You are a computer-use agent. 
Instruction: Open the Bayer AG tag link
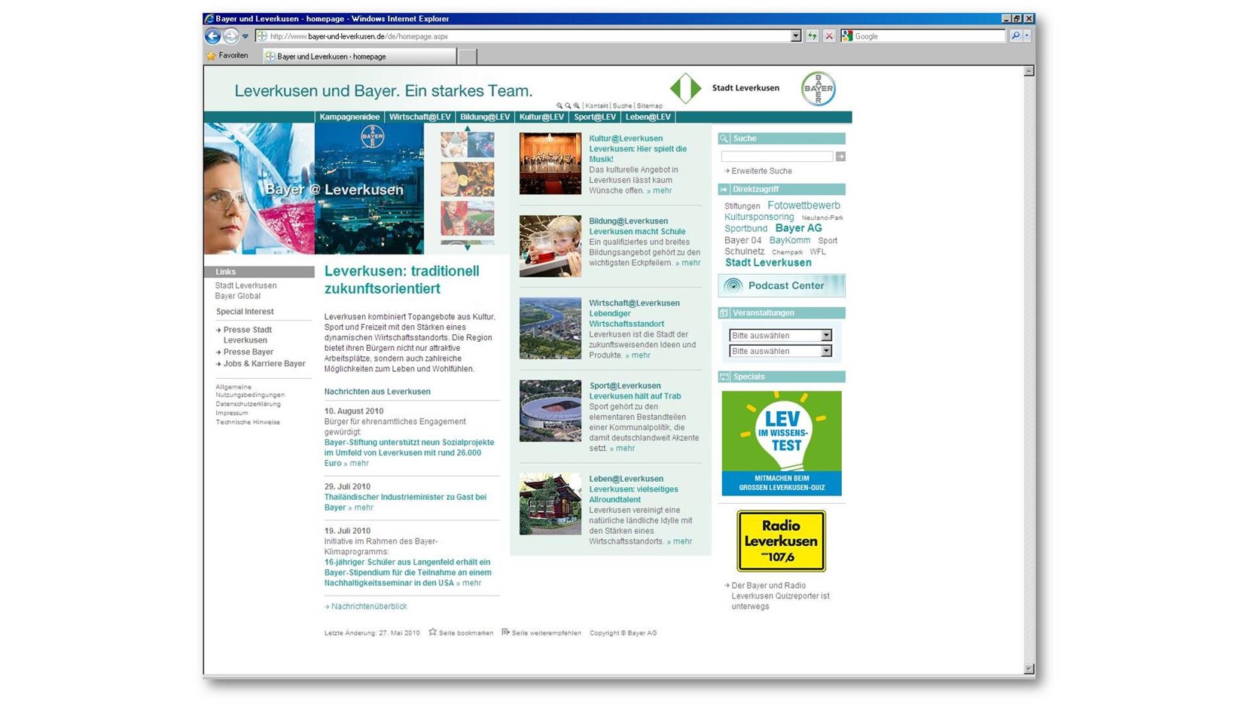798,228
